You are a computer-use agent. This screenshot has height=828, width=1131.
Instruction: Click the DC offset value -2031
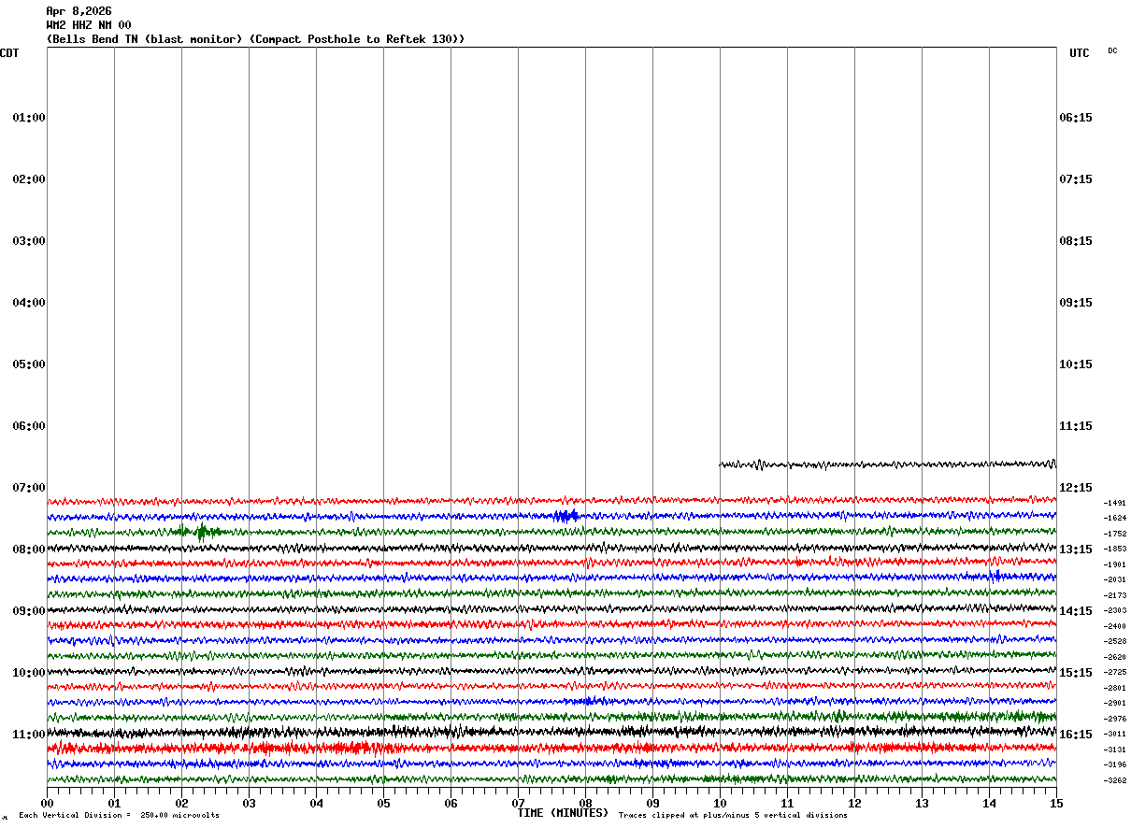tap(1115, 579)
